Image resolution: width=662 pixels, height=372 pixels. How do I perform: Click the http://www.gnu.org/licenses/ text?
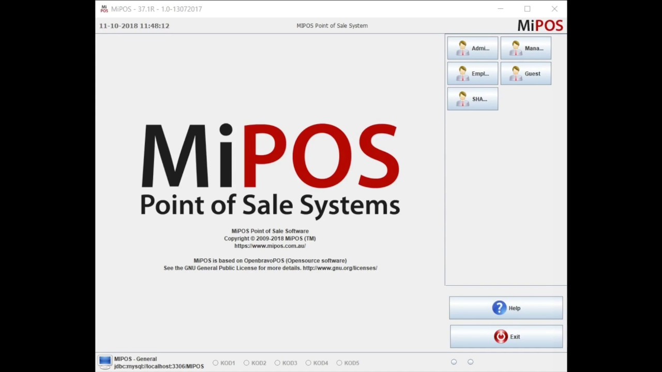(x=340, y=268)
